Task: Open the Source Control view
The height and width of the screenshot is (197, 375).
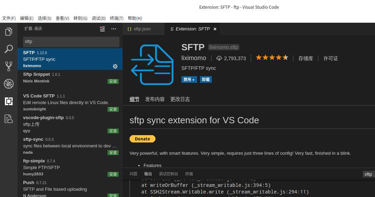Action: click(x=9, y=66)
